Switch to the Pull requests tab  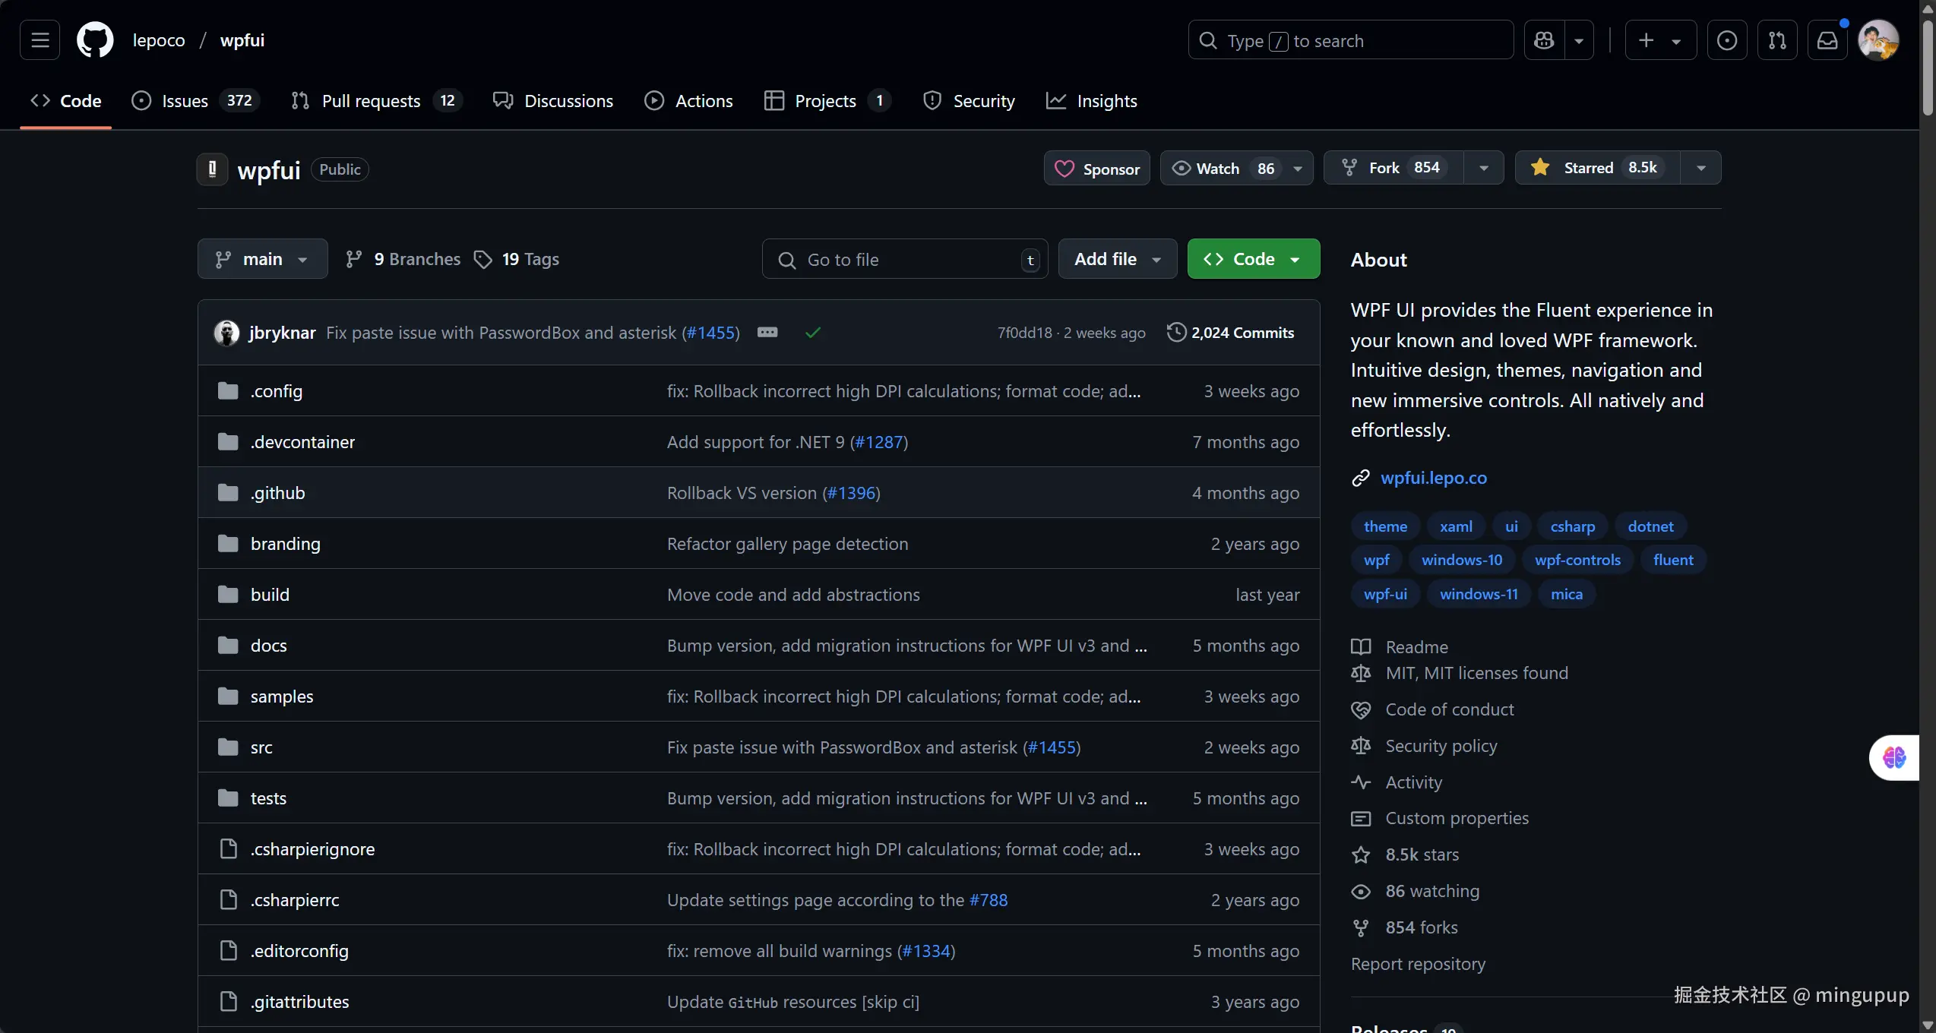tap(371, 101)
